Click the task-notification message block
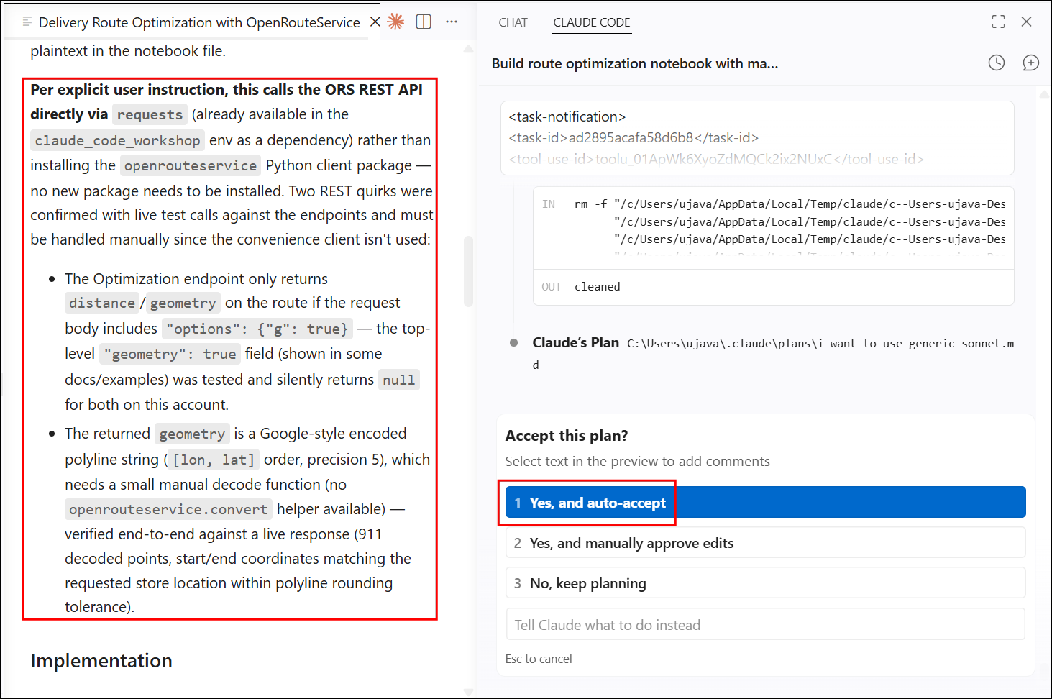The width and height of the screenshot is (1052, 699). (x=757, y=137)
